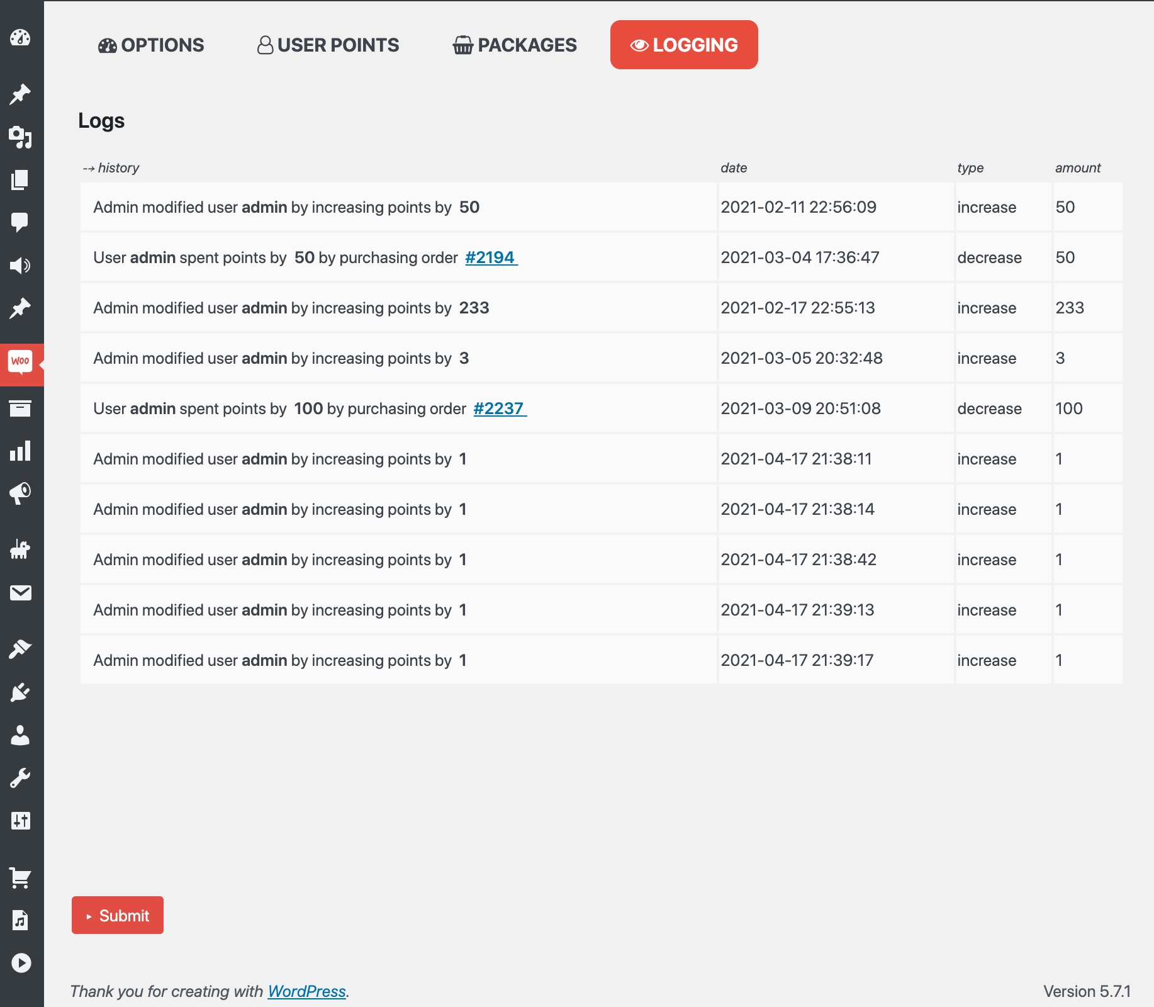
Task: Open the envelope mail sidebar icon
Action: [20, 593]
